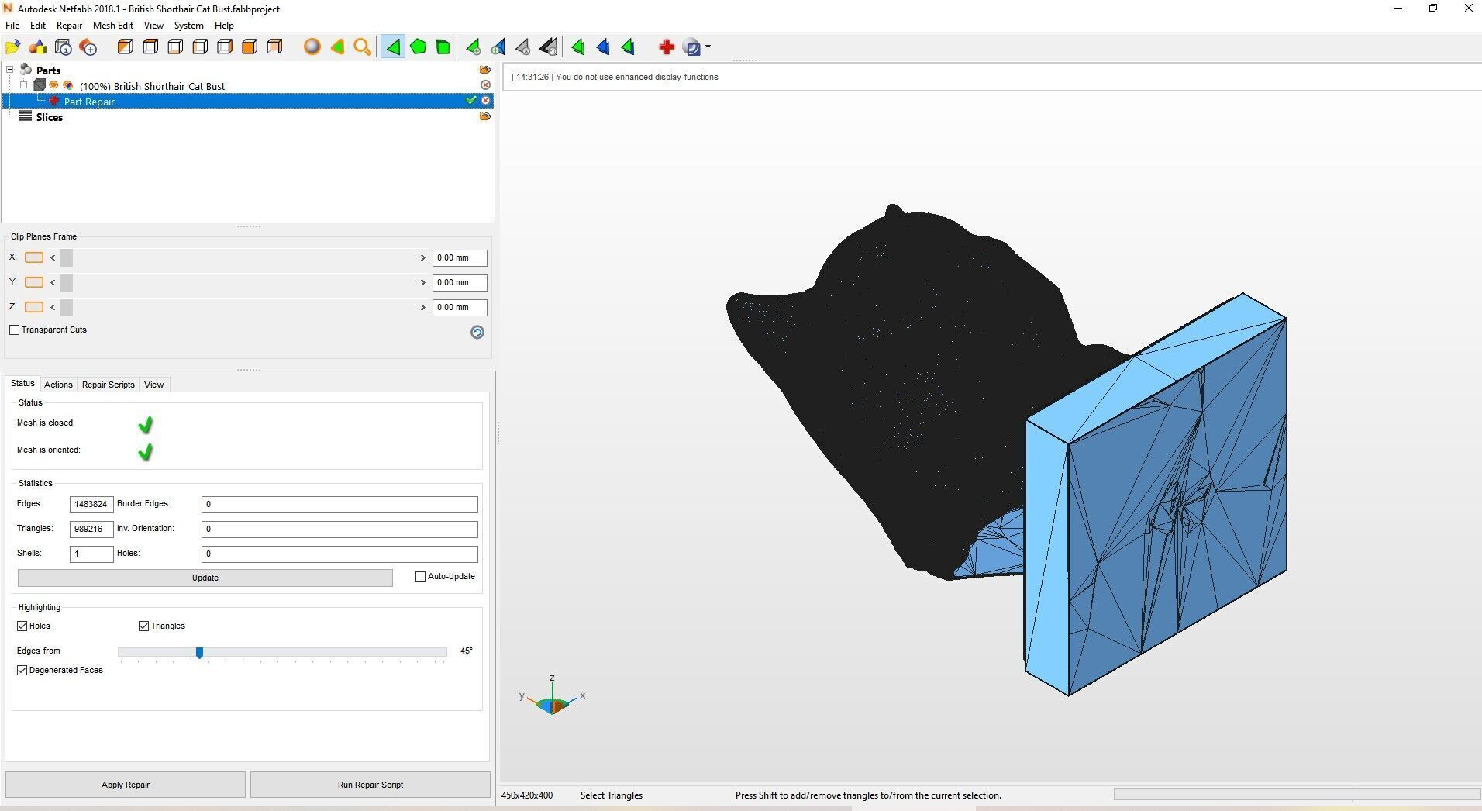Viewport: 1482px width, 811px height.
Task: Toggle the Z clip plane button
Action: click(34, 307)
